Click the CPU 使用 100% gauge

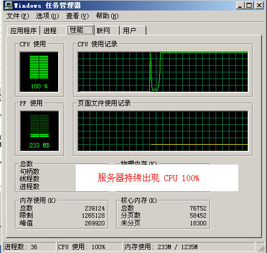click(x=39, y=72)
